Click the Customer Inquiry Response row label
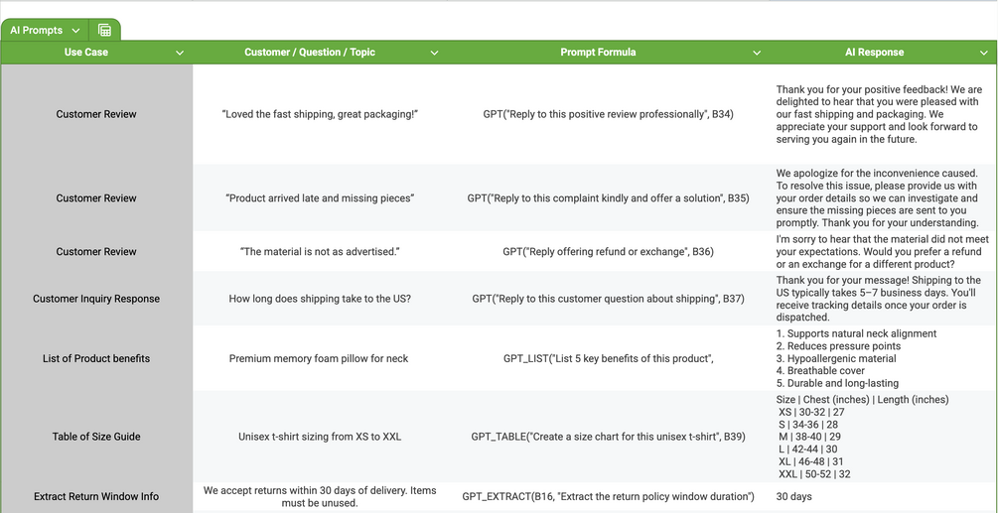The image size is (998, 513). 96,299
